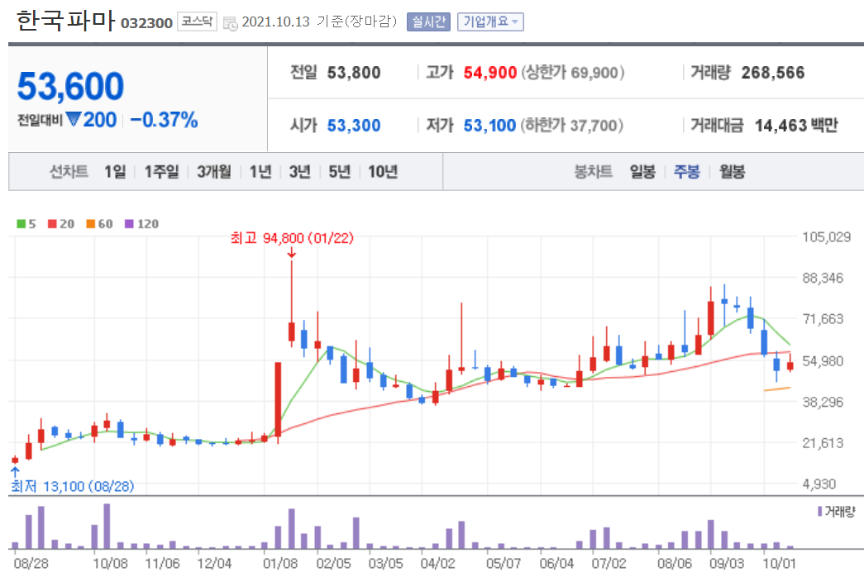The height and width of the screenshot is (577, 864).
Task: Select the 5년 line chart period
Action: tap(340, 172)
